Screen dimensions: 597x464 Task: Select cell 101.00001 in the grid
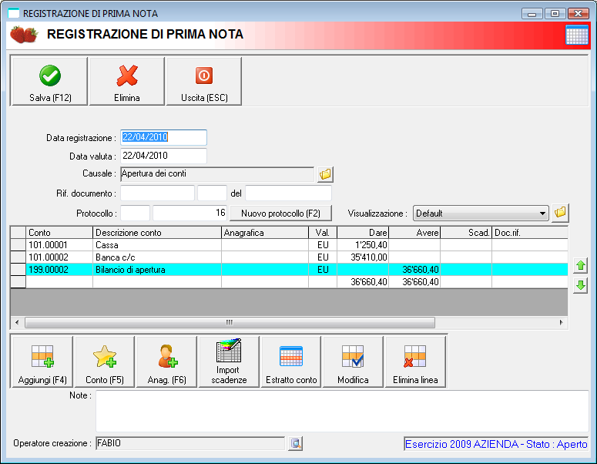[x=59, y=245]
